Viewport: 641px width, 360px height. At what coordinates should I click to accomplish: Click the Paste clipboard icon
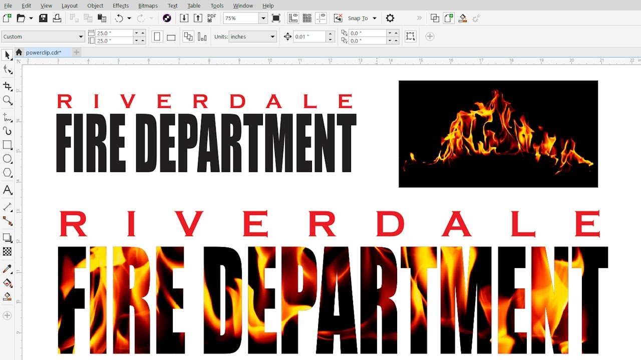pyautogui.click(x=102, y=18)
